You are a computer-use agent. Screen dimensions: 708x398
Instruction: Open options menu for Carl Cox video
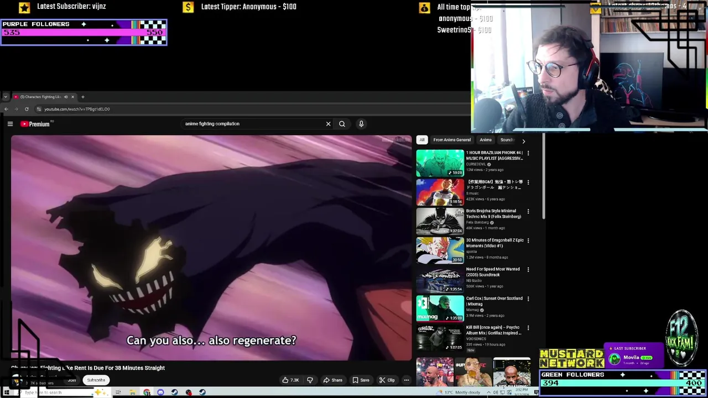[528, 299]
